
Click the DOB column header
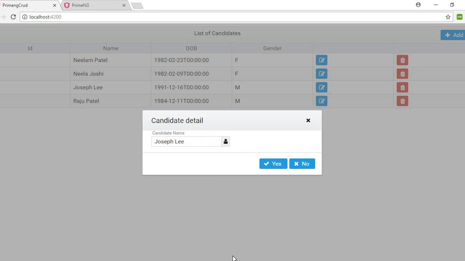point(191,48)
